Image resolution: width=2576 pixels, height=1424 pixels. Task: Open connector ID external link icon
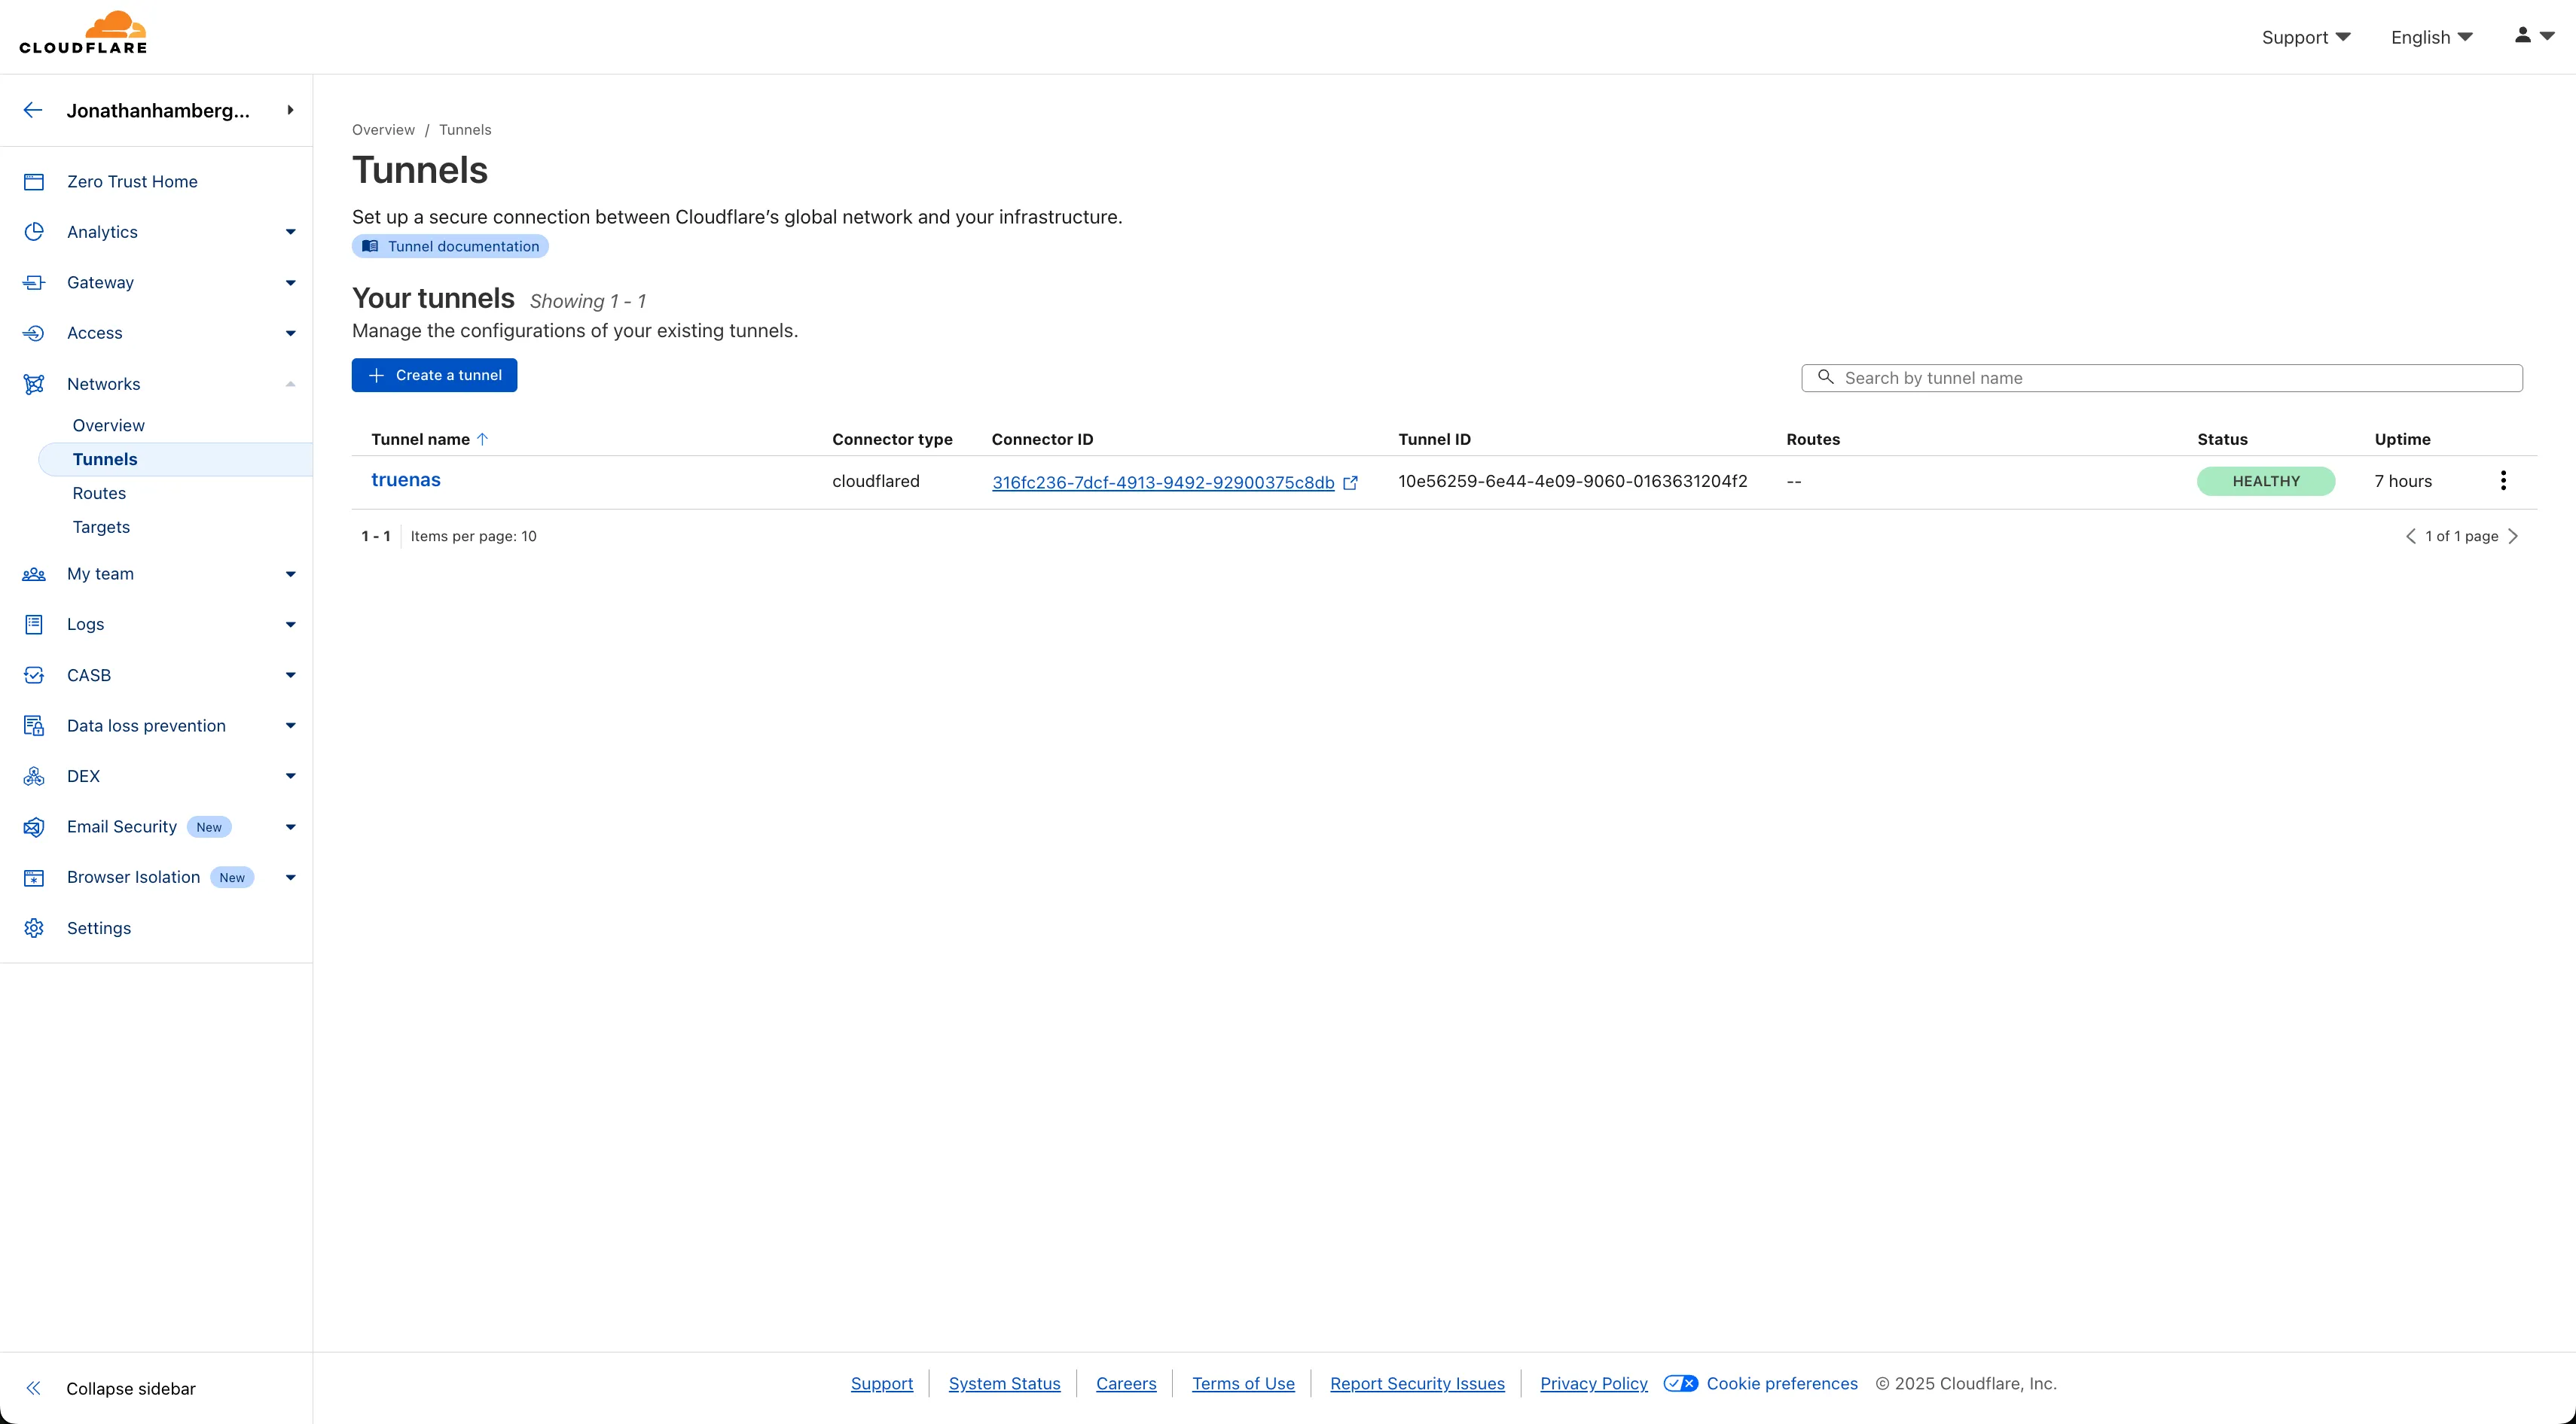[1350, 482]
